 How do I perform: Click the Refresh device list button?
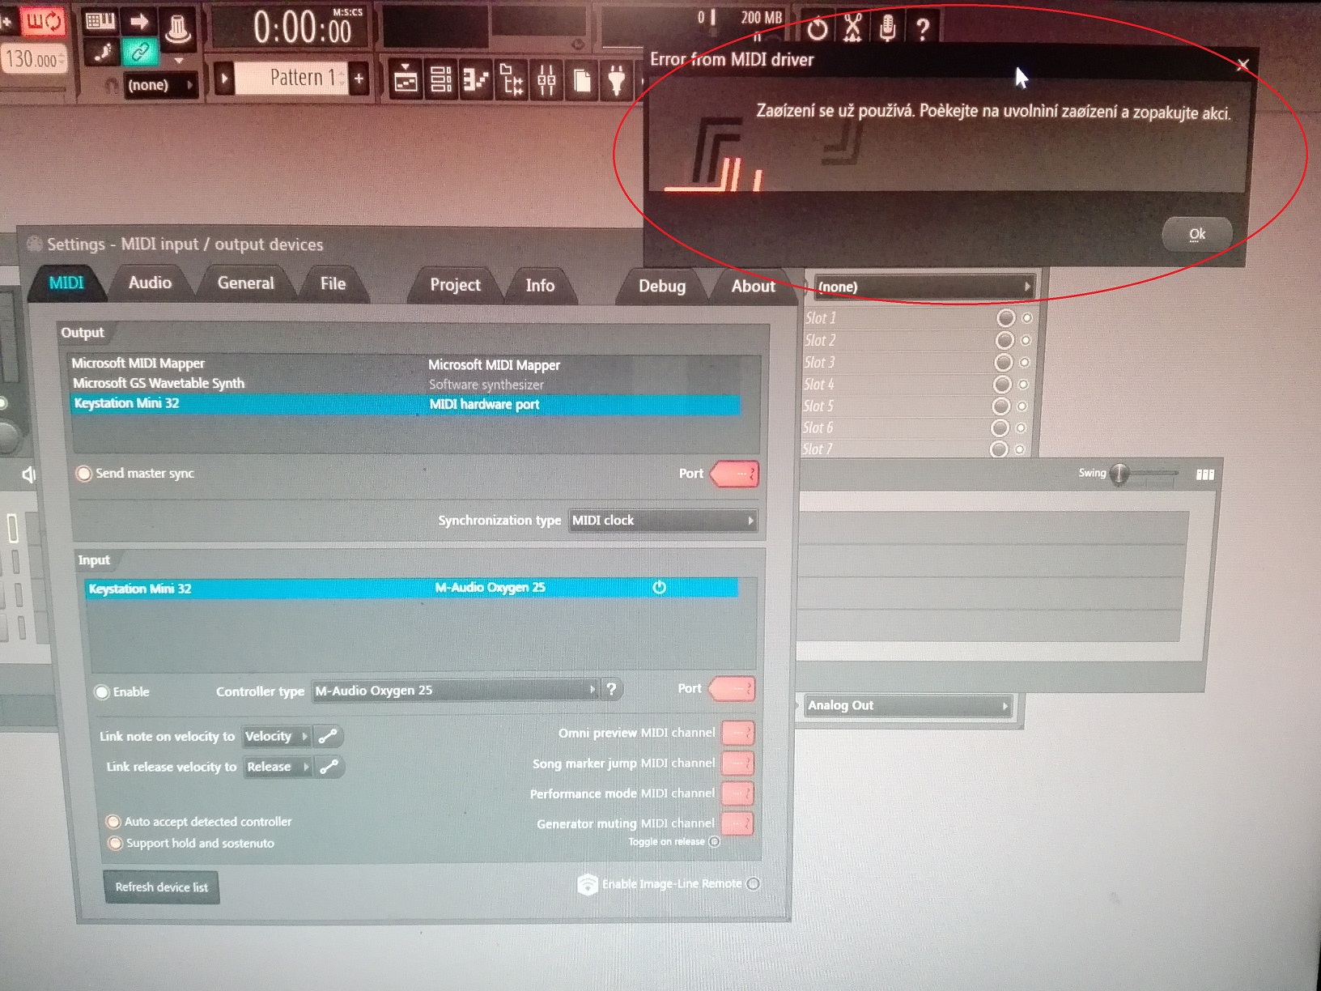[x=161, y=887]
